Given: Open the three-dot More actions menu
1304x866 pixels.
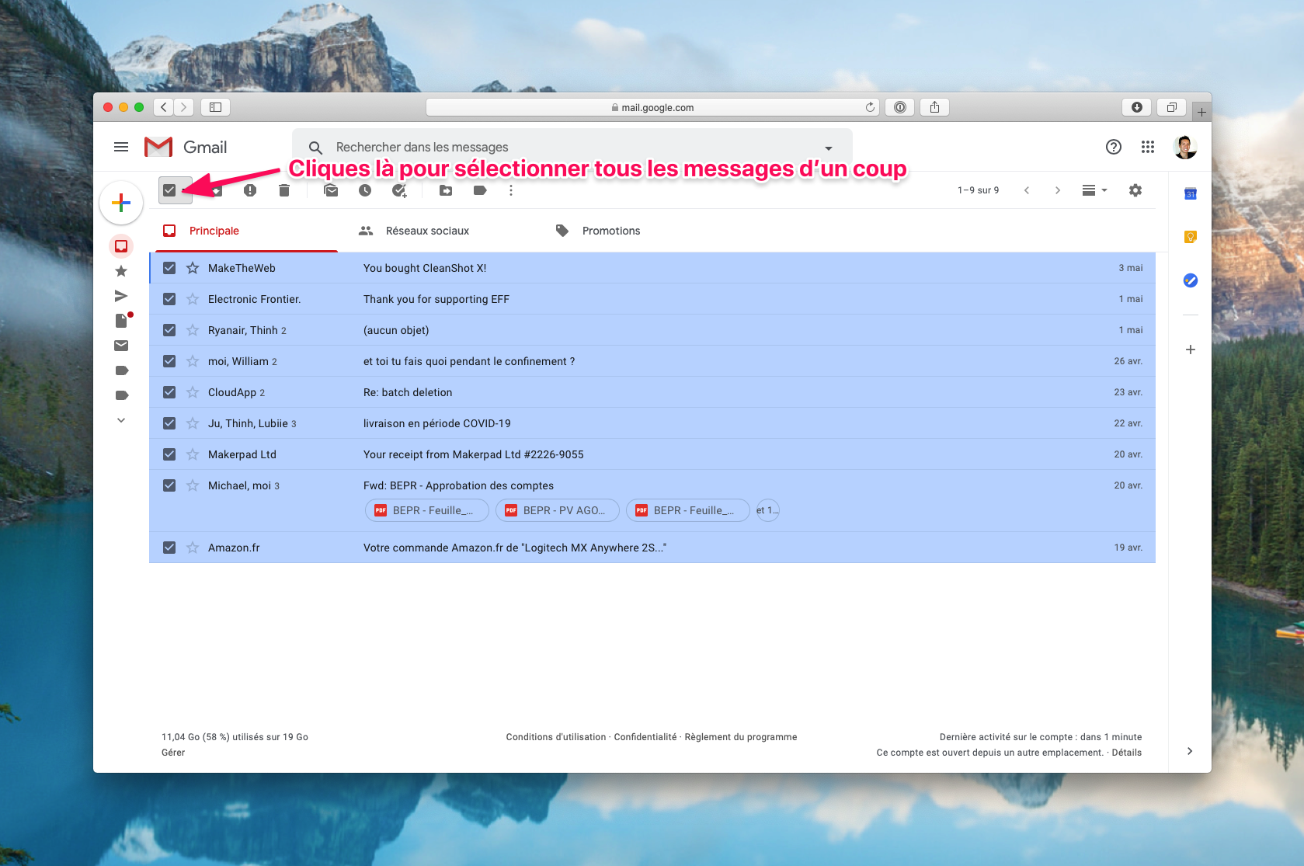Looking at the screenshot, I should (511, 190).
